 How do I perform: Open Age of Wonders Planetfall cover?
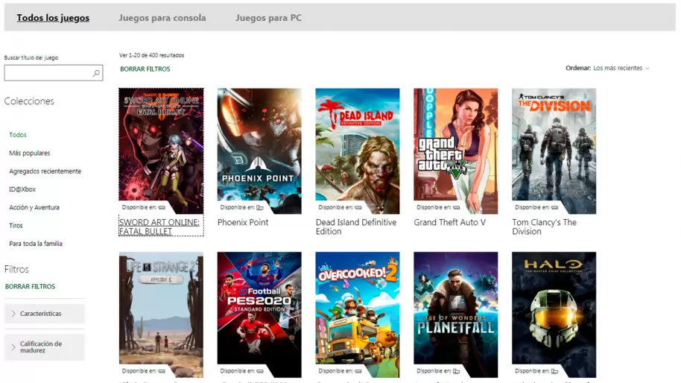coord(455,315)
